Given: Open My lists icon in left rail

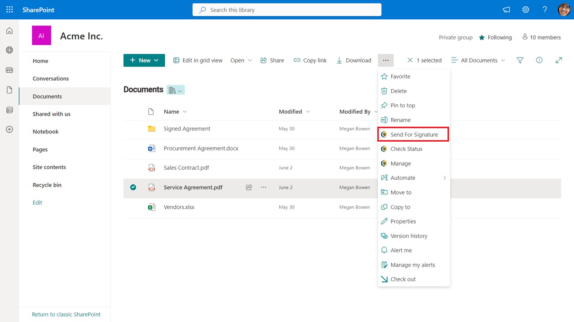Looking at the screenshot, I should coord(9,110).
